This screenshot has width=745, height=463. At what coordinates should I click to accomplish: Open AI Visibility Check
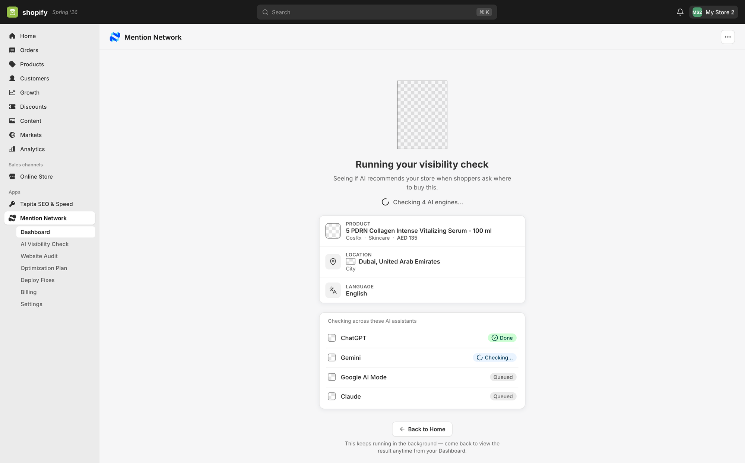tap(56, 244)
